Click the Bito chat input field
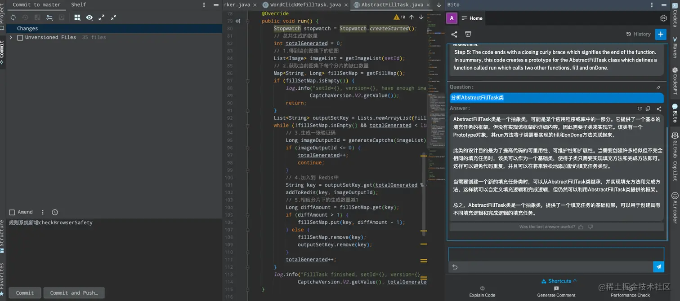 [556, 254]
